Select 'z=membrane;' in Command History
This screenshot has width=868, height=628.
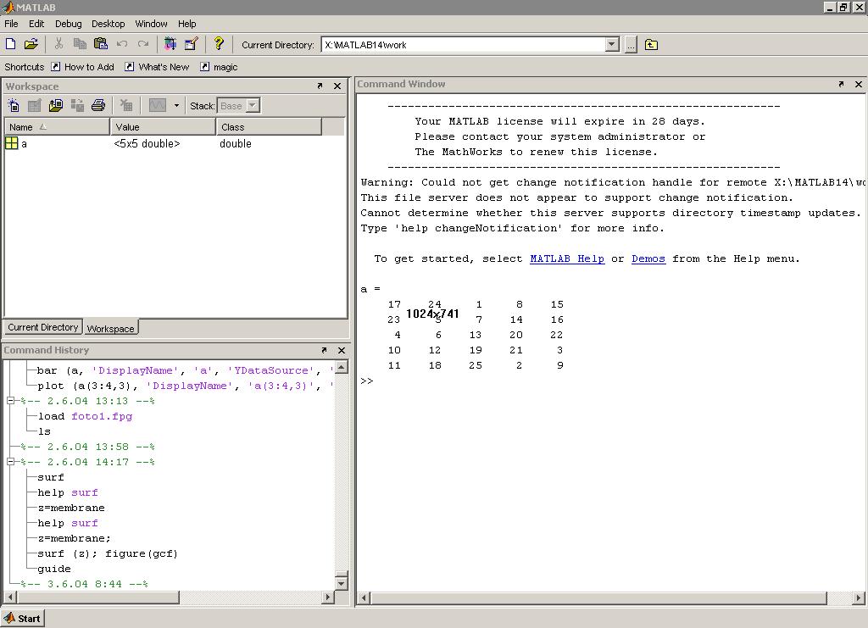75,538
